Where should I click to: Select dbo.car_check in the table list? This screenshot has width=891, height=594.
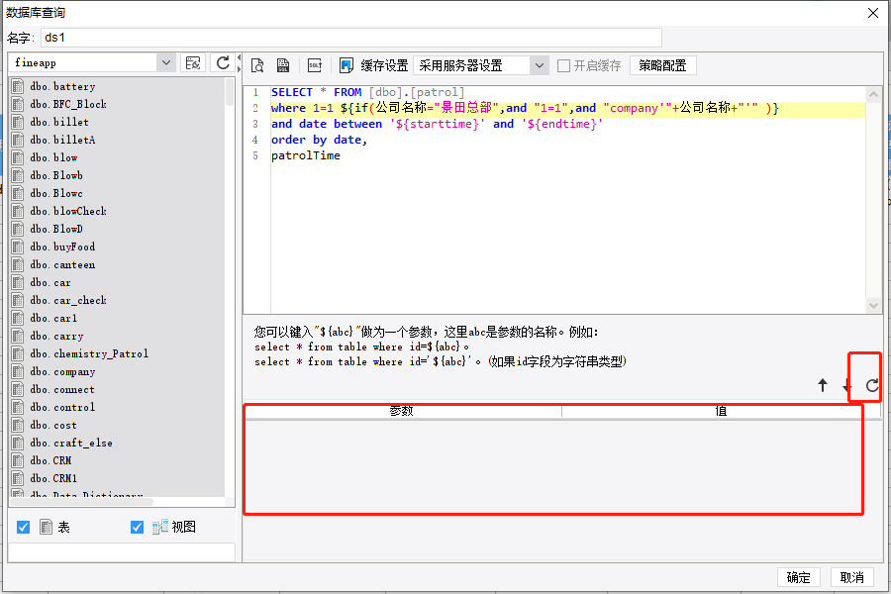tap(68, 300)
